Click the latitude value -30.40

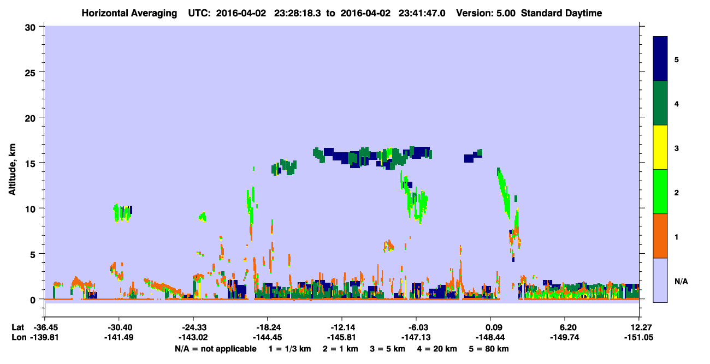pos(119,327)
